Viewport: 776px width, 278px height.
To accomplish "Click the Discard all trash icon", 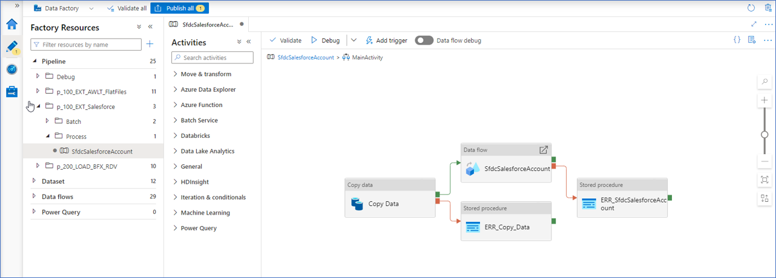I will coord(768,8).
